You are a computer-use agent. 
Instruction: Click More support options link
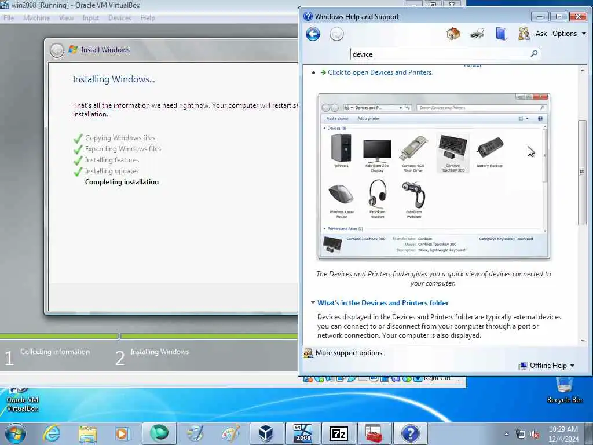pos(349,353)
